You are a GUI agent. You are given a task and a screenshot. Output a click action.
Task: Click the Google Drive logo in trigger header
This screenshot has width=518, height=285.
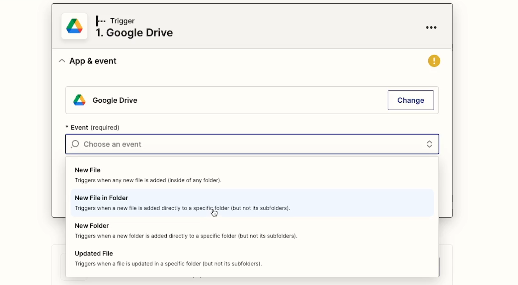(x=74, y=26)
